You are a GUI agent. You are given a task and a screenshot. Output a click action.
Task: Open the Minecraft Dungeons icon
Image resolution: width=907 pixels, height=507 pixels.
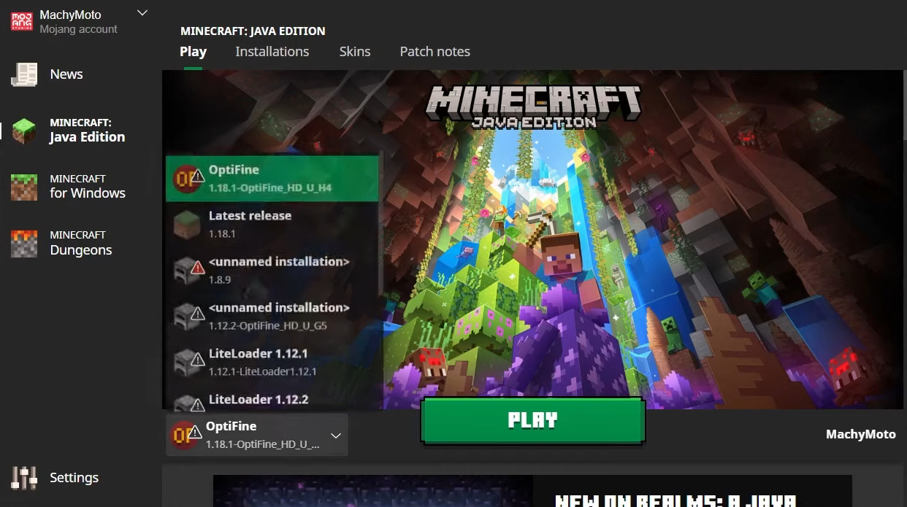point(24,243)
